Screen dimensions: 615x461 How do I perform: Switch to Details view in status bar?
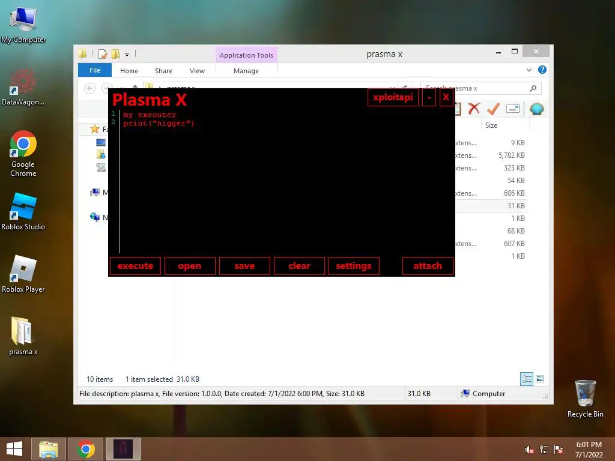[526, 379]
